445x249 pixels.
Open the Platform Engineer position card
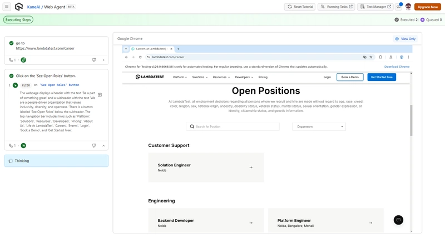click(x=326, y=221)
